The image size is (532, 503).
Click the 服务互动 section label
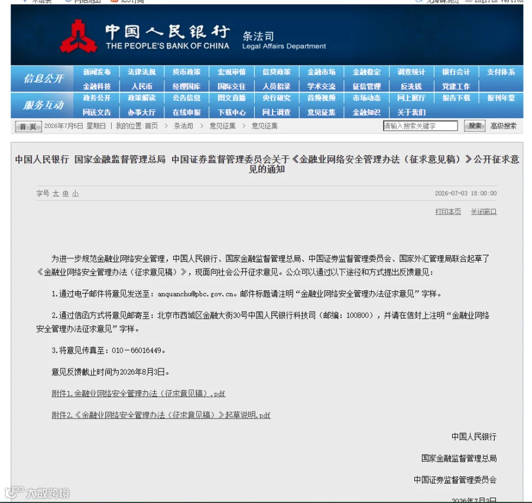click(43, 105)
